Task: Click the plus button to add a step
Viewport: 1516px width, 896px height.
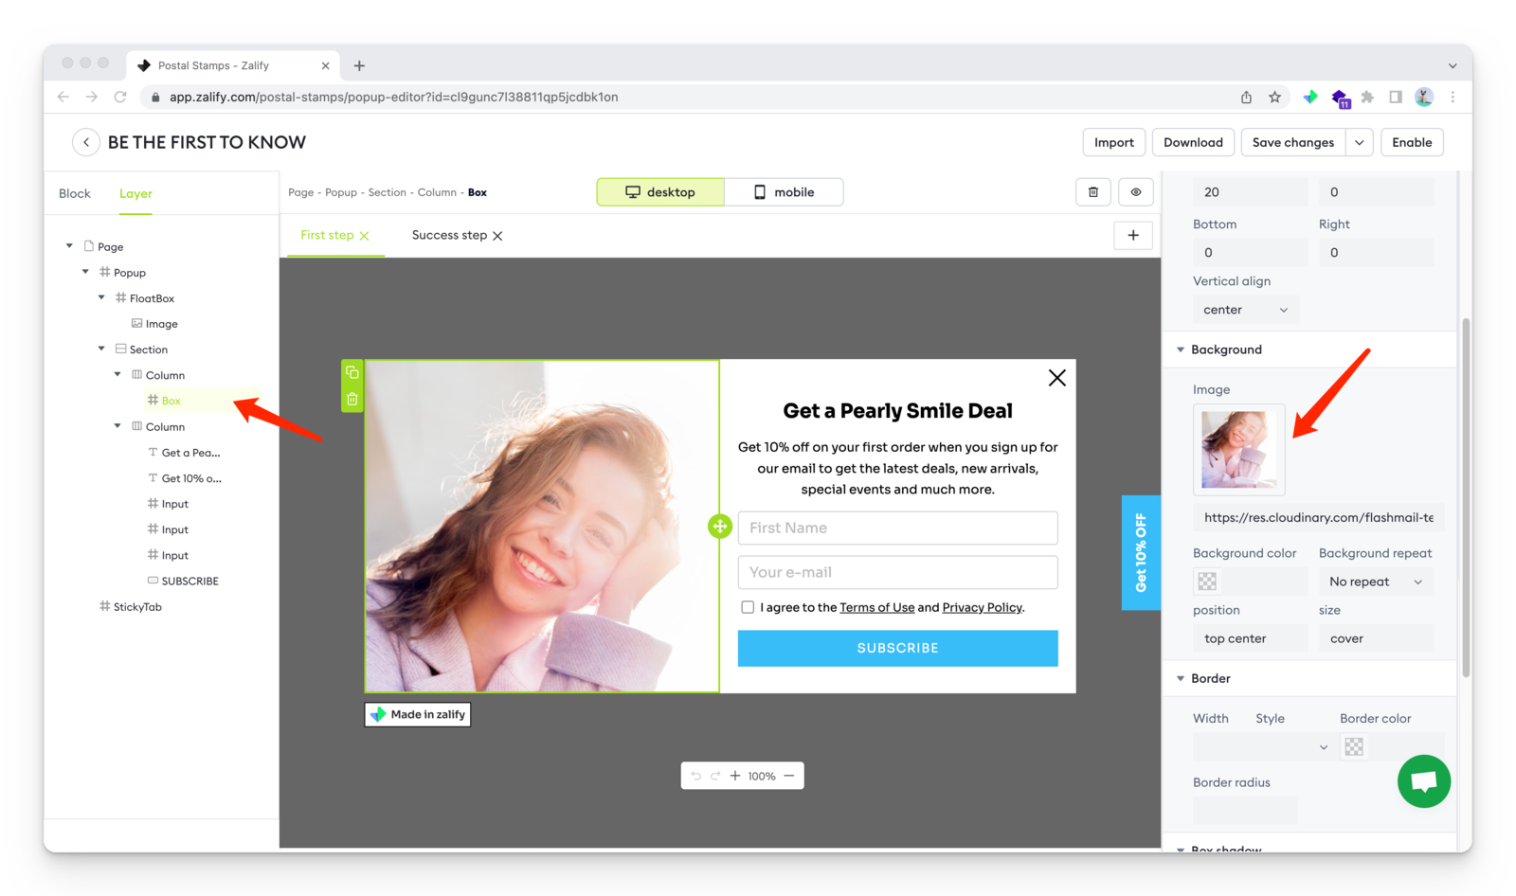Action: [x=1132, y=236]
